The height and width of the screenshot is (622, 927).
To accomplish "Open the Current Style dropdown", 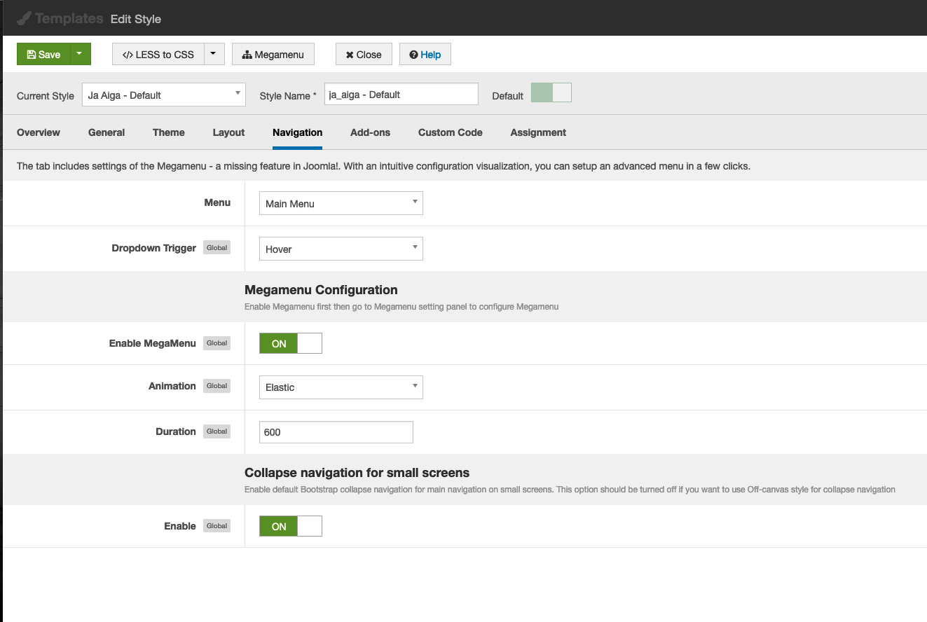I will pyautogui.click(x=163, y=95).
